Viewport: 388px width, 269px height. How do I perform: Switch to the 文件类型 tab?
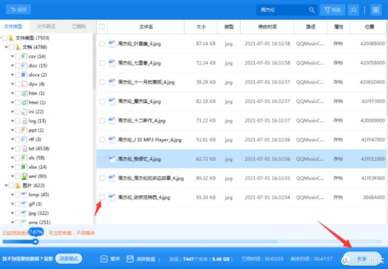pos(13,26)
